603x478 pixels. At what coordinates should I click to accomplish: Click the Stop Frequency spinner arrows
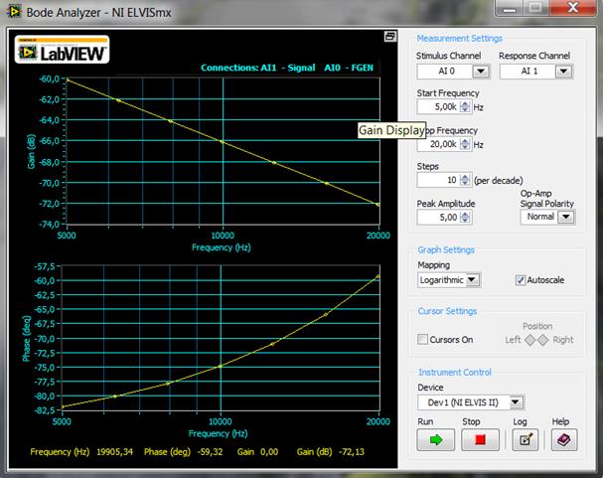pos(465,144)
